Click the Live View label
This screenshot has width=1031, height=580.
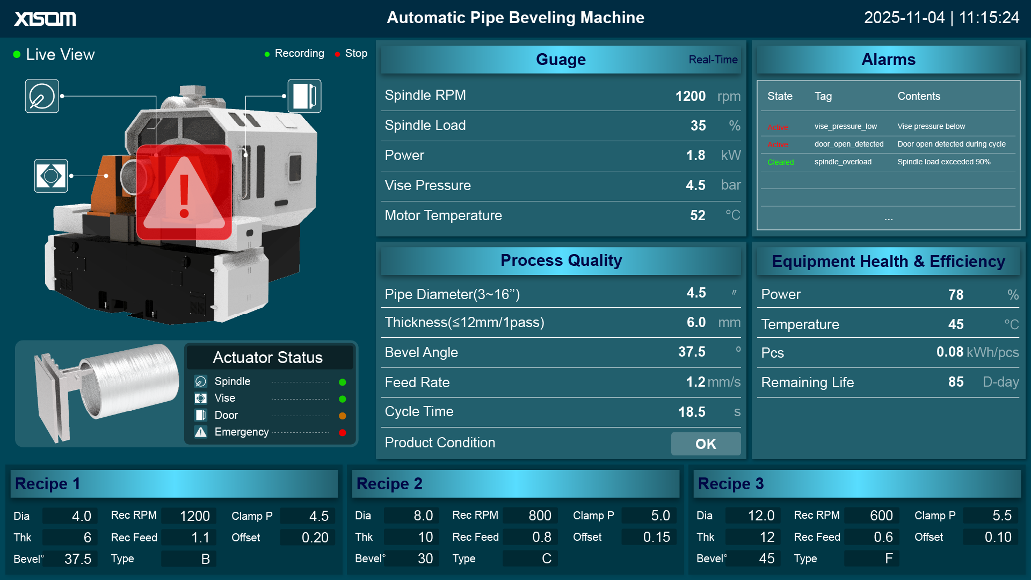60,54
